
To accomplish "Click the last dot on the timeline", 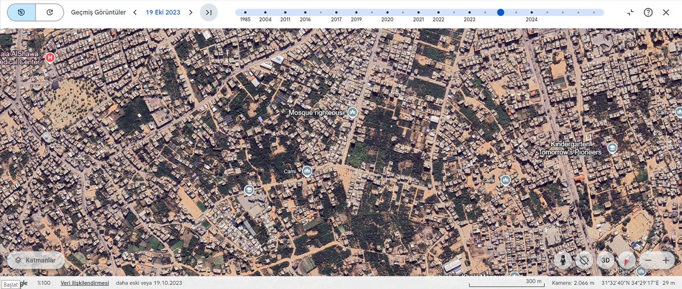I will 594,12.
